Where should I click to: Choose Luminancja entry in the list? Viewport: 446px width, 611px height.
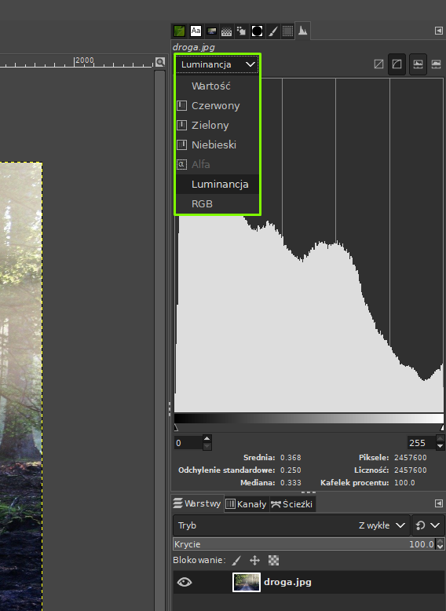coord(218,184)
